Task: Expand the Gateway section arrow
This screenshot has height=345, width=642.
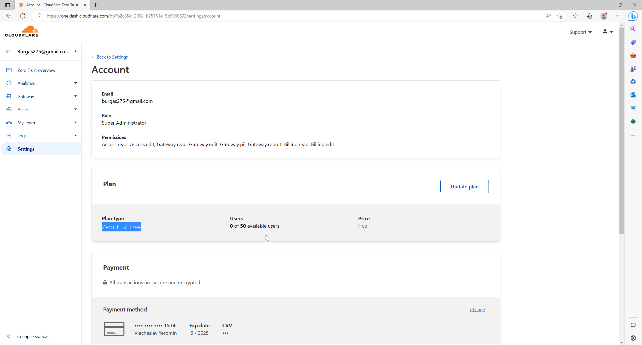Action: (75, 96)
